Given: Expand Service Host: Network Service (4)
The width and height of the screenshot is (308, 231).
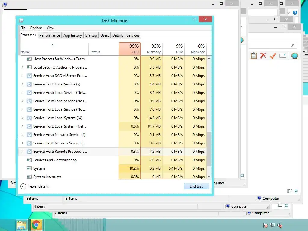Looking at the screenshot, I should (22, 134).
